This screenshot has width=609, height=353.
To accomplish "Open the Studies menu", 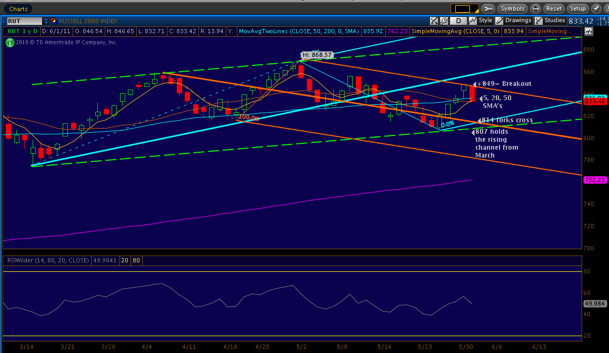I will [550, 21].
